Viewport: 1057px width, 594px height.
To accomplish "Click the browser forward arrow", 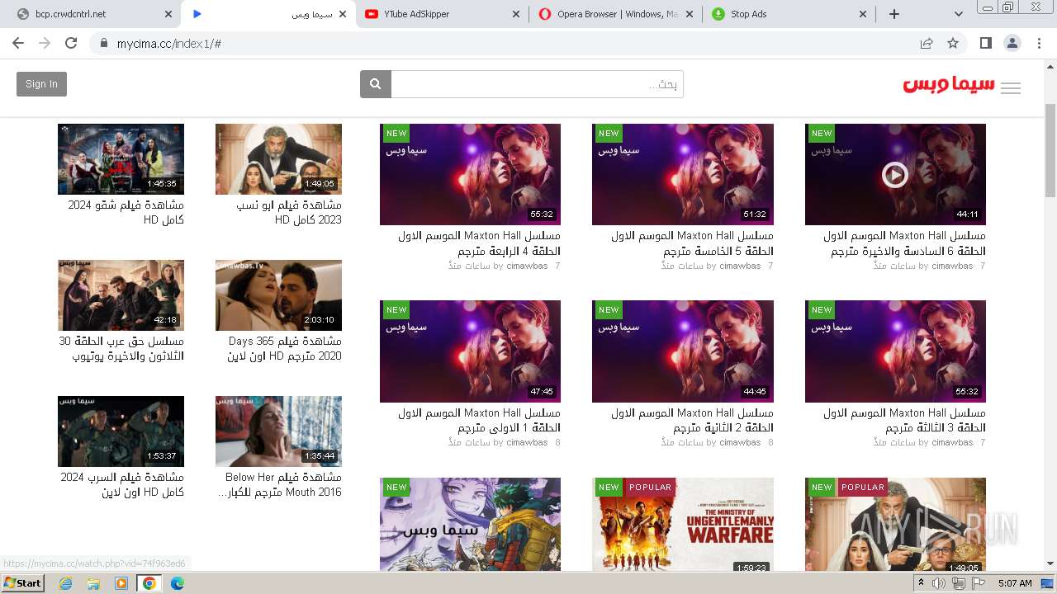I will point(45,43).
